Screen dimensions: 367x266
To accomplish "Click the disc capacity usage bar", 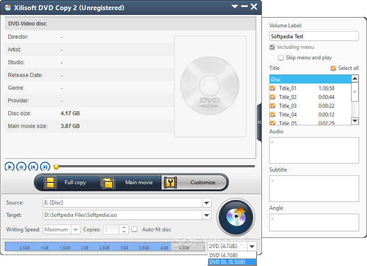I will [x=105, y=246].
